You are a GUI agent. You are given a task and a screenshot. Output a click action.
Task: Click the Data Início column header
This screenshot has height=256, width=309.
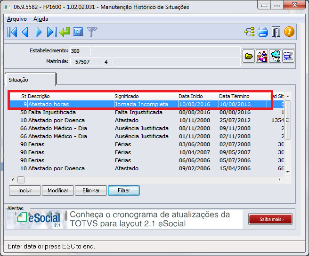point(198,96)
